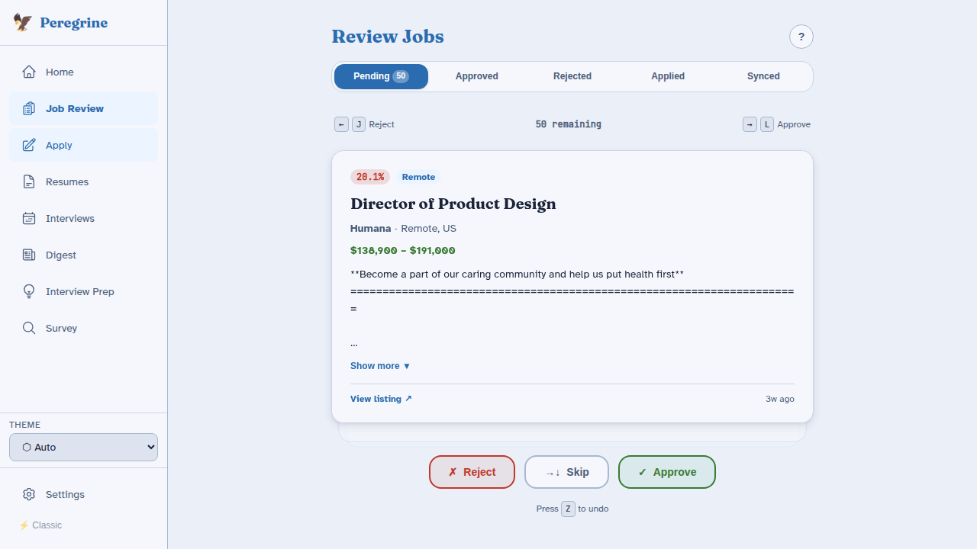The height and width of the screenshot is (549, 977).
Task: Click the help question mark button
Action: pyautogui.click(x=801, y=37)
